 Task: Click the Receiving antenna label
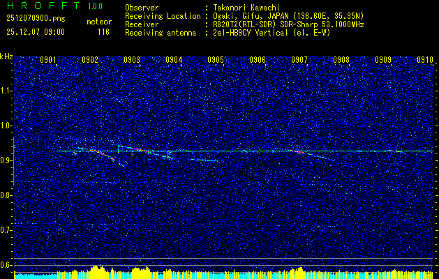pyautogui.click(x=161, y=33)
